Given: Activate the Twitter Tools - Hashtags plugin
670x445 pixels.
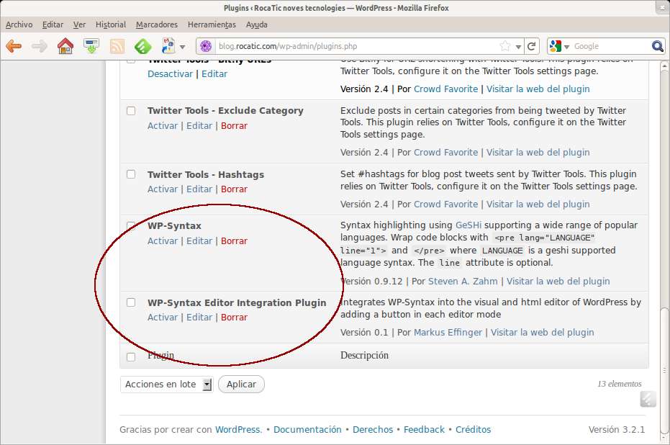Looking at the screenshot, I should 163,189.
